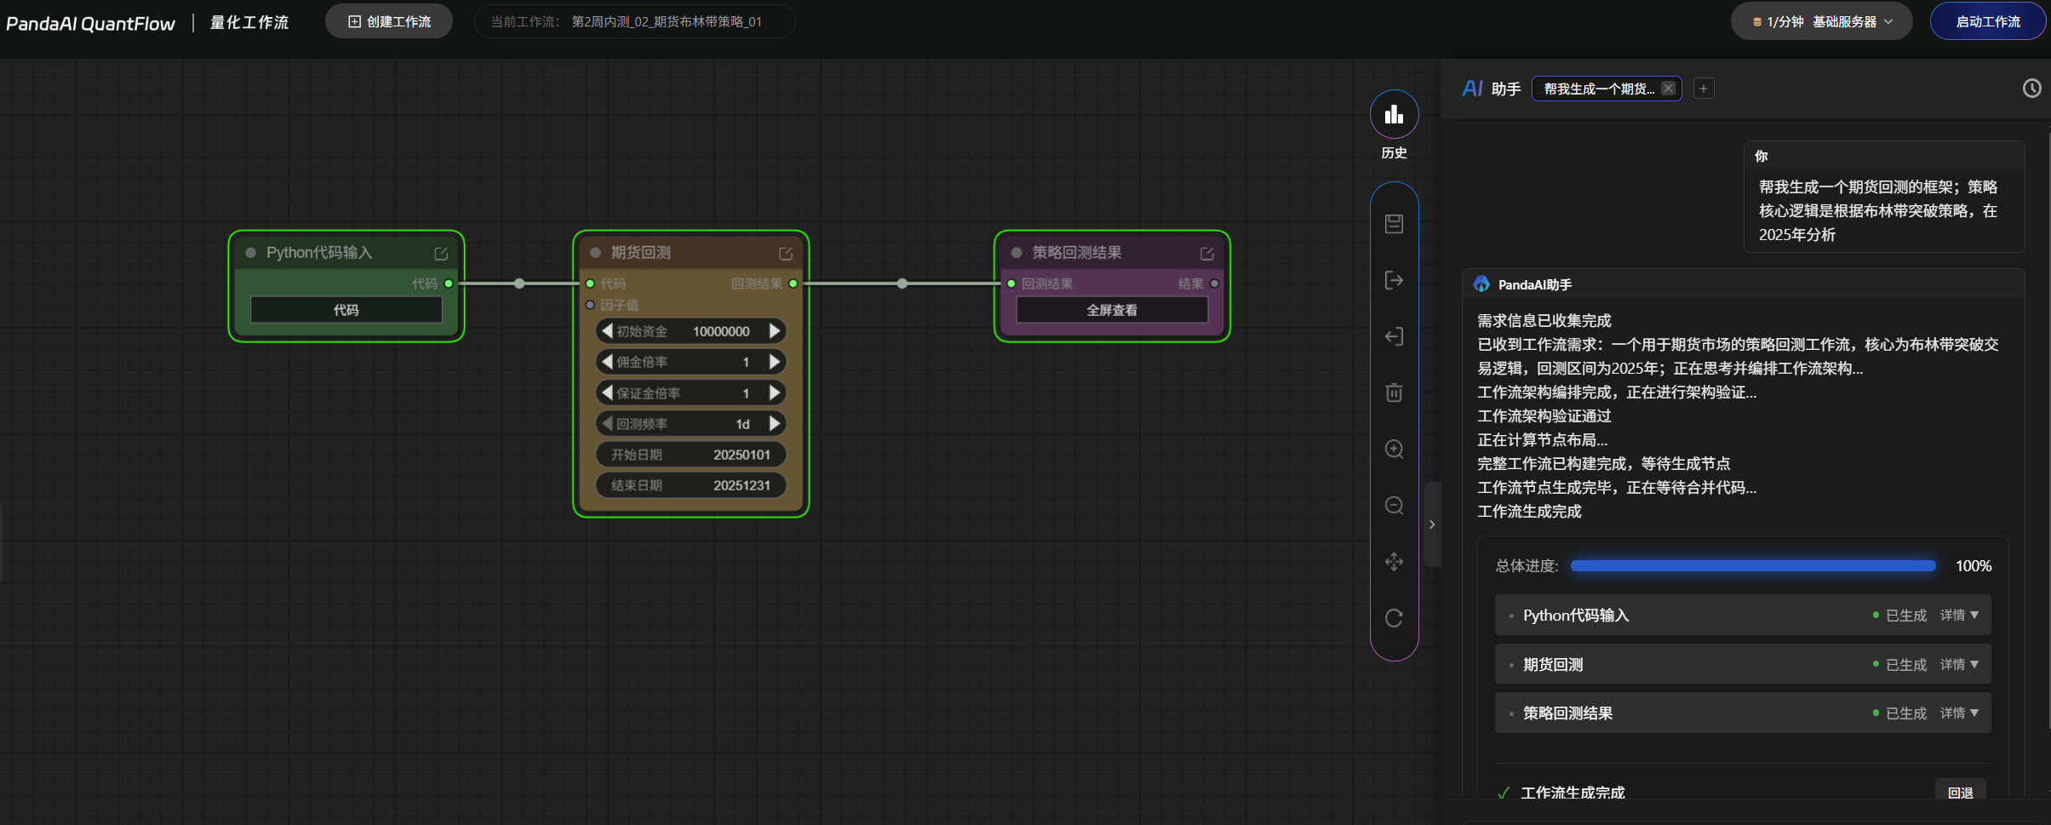Click the PandaAI助手 avatar icon

coord(1481,284)
